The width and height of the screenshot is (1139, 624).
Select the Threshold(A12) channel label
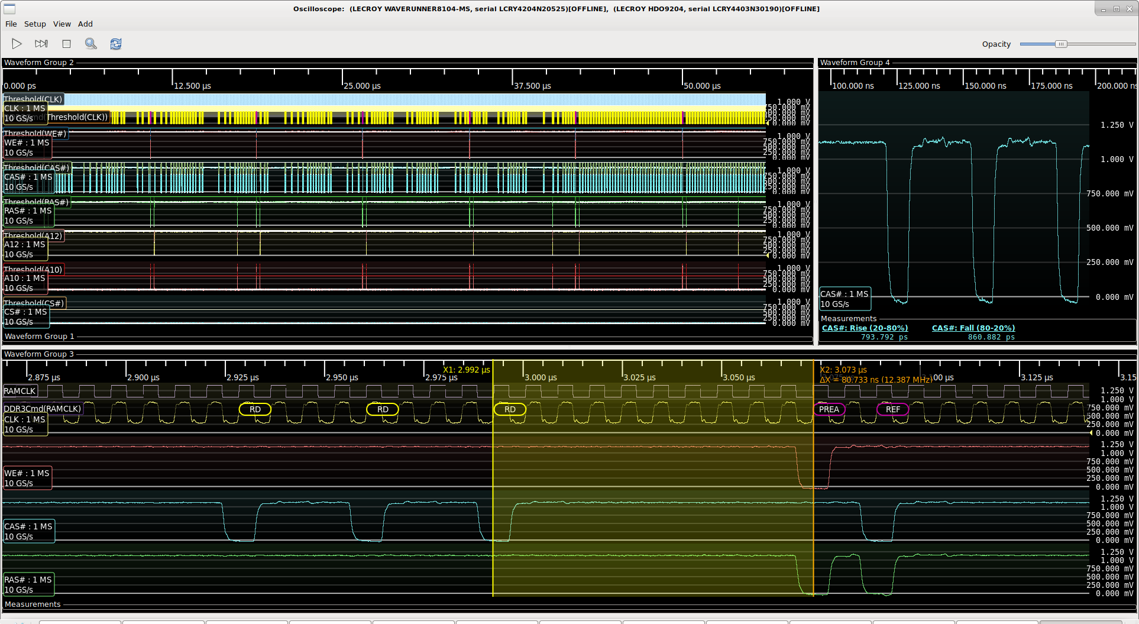pyautogui.click(x=33, y=235)
